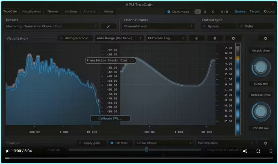
Task: Open the Settings tab
Action: click(71, 12)
